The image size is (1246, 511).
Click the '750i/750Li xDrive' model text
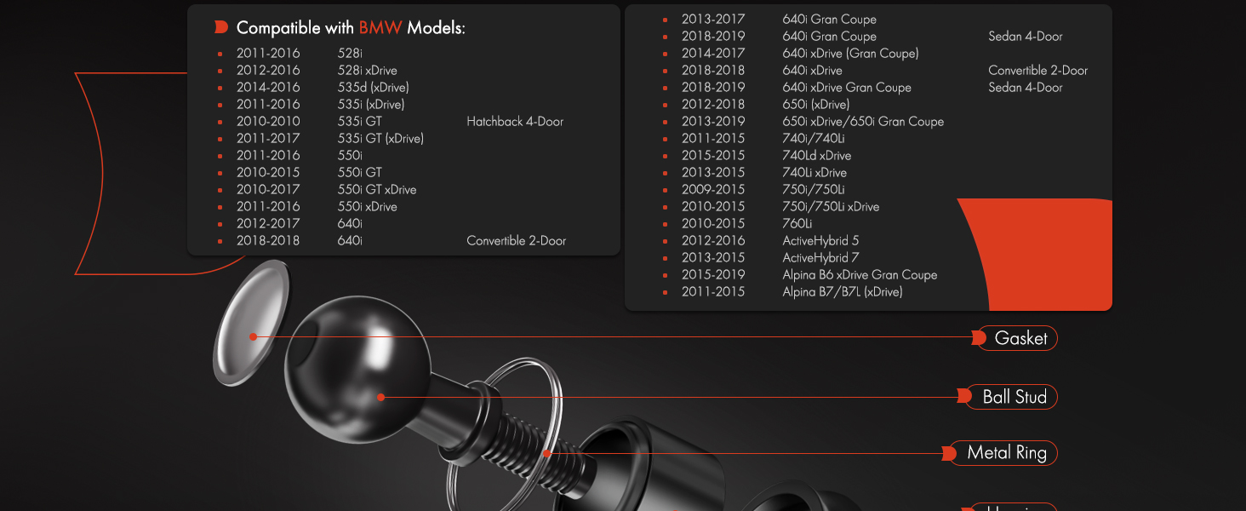(x=831, y=207)
